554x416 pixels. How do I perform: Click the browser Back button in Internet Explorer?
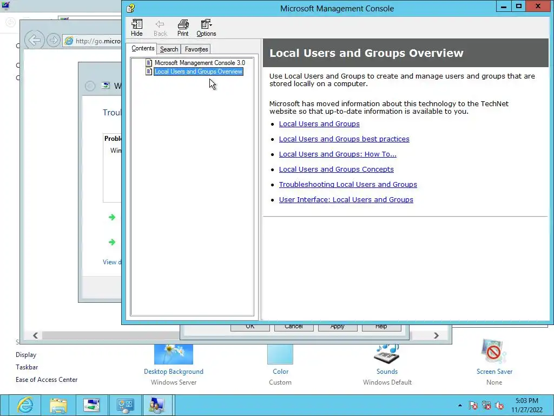click(34, 40)
